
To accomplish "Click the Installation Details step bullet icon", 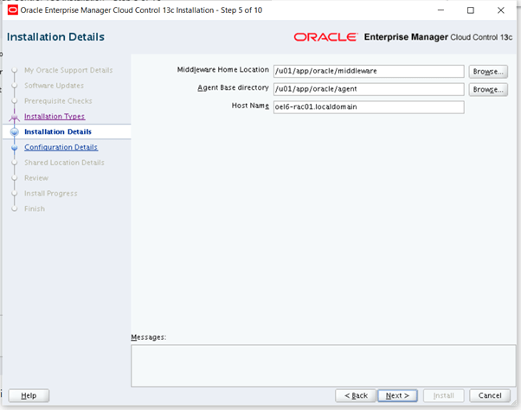I will (x=14, y=131).
